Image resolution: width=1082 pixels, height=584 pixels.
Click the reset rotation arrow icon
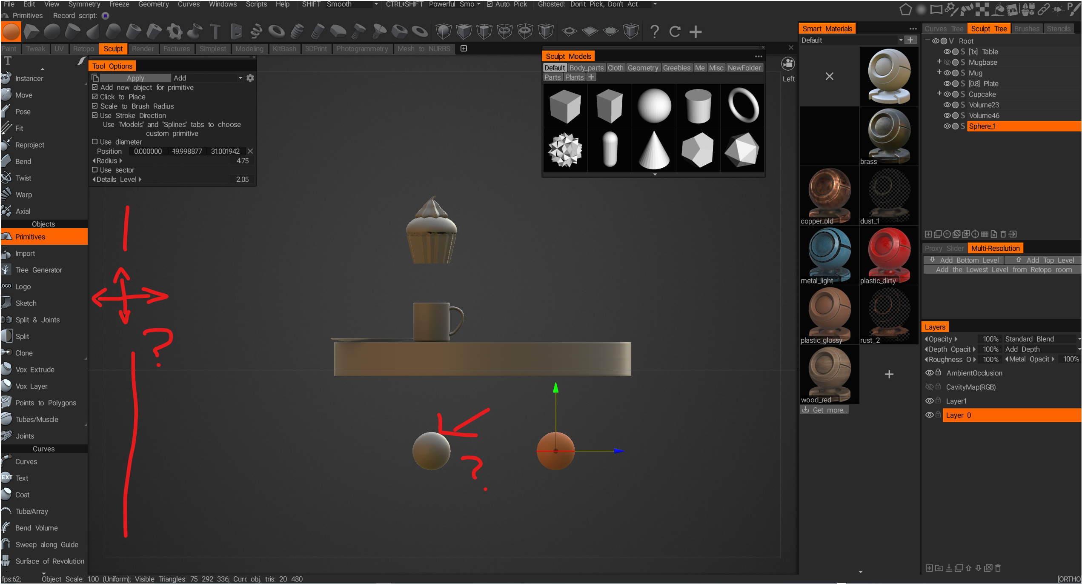pyautogui.click(x=675, y=31)
